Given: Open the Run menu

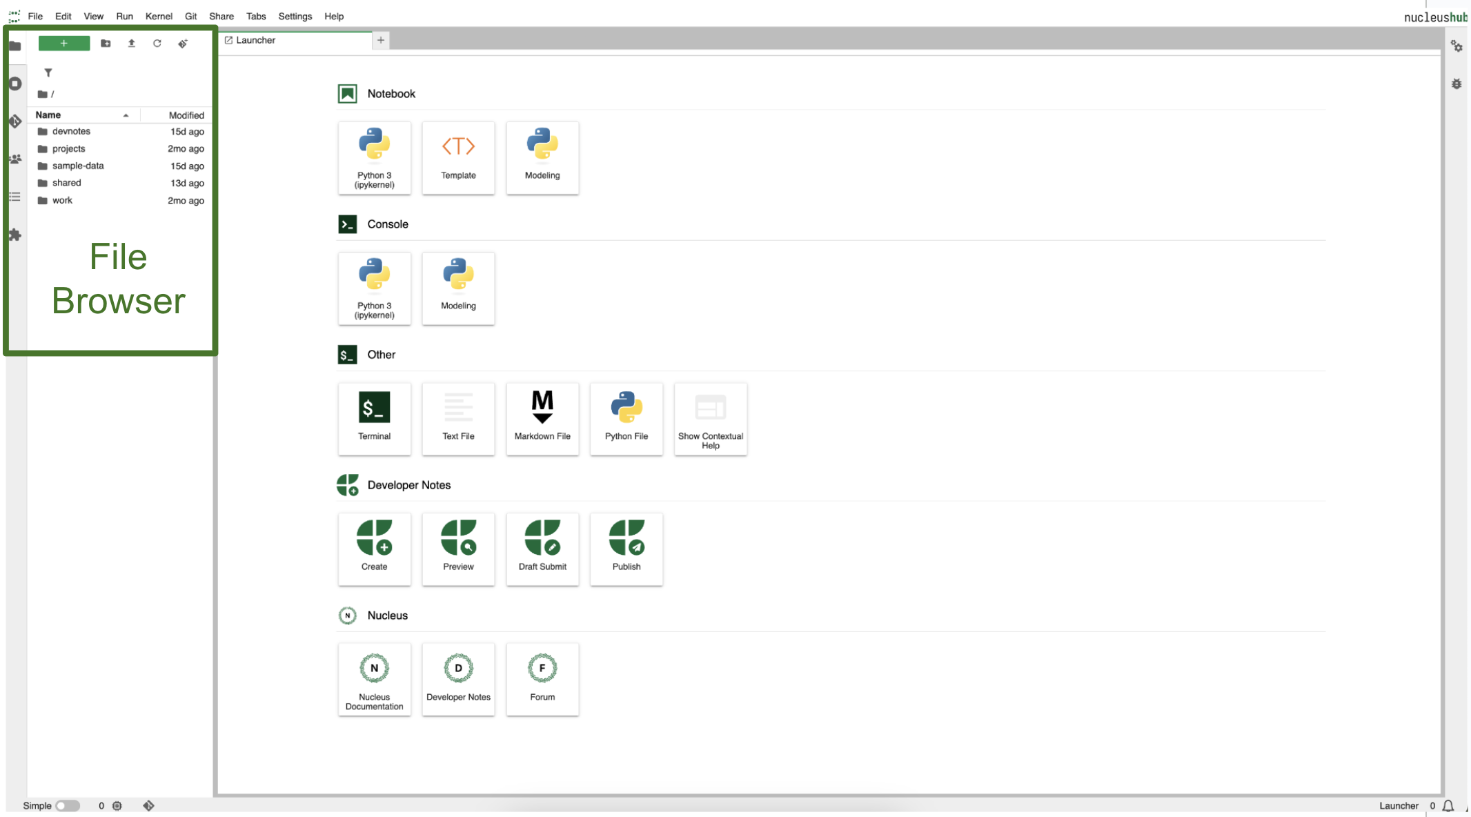Looking at the screenshot, I should point(124,16).
